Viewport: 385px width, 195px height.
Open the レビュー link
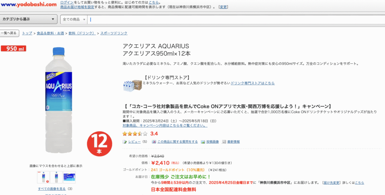click(134, 142)
